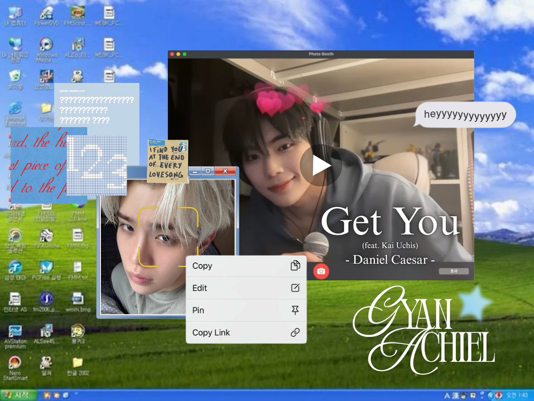Screen dimensions: 534x401
Task: Click the pencil-square icon beside Edit
Action: click(295, 288)
